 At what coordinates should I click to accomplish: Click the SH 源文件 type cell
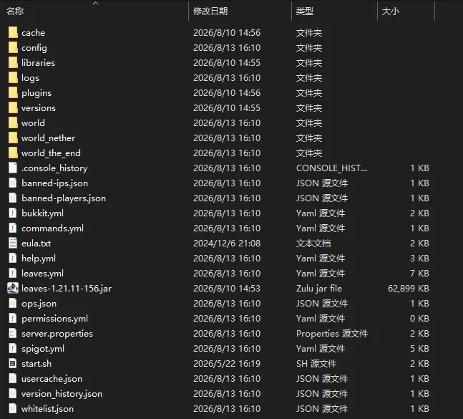(x=316, y=363)
